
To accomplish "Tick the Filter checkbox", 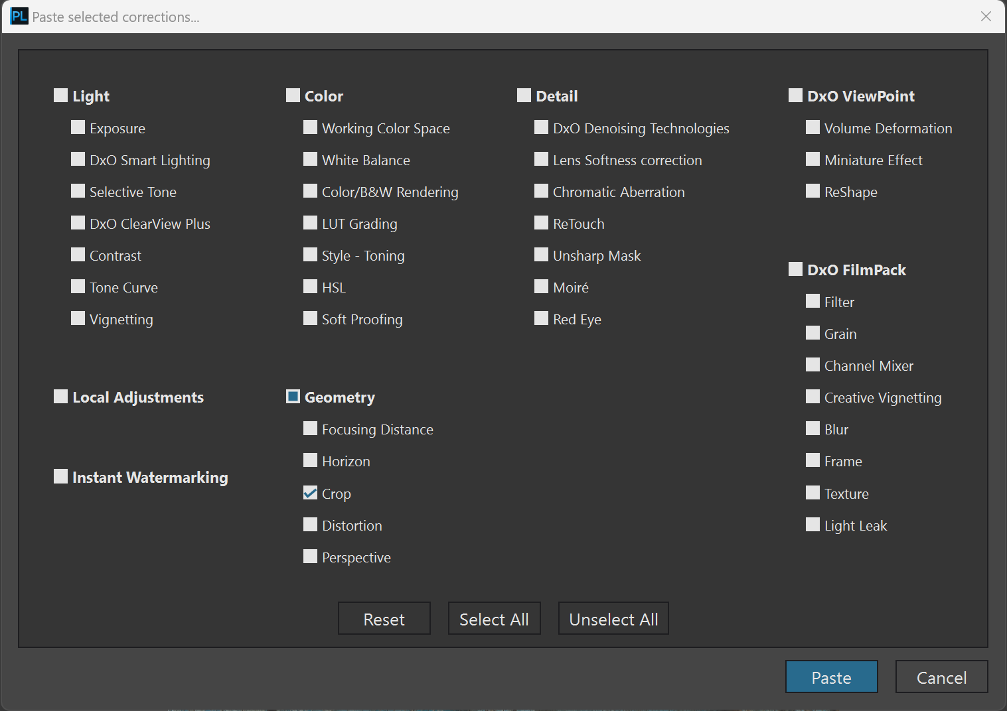I will (813, 301).
